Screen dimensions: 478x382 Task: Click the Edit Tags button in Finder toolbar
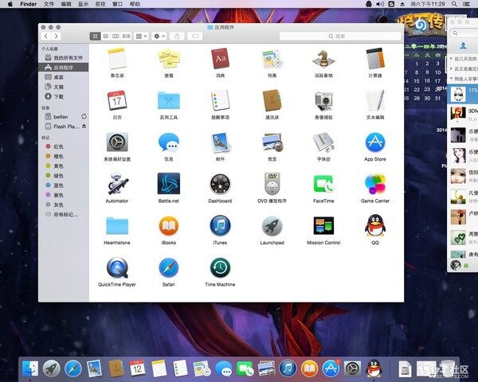coord(195,37)
